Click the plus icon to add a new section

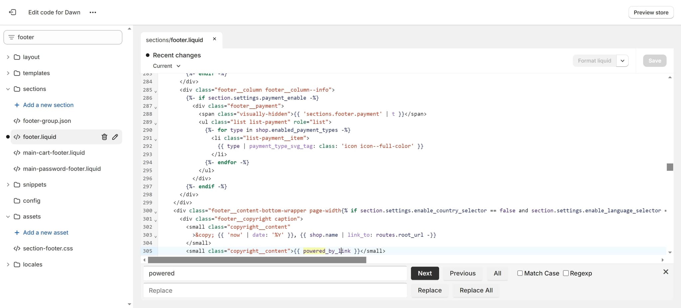(17, 105)
